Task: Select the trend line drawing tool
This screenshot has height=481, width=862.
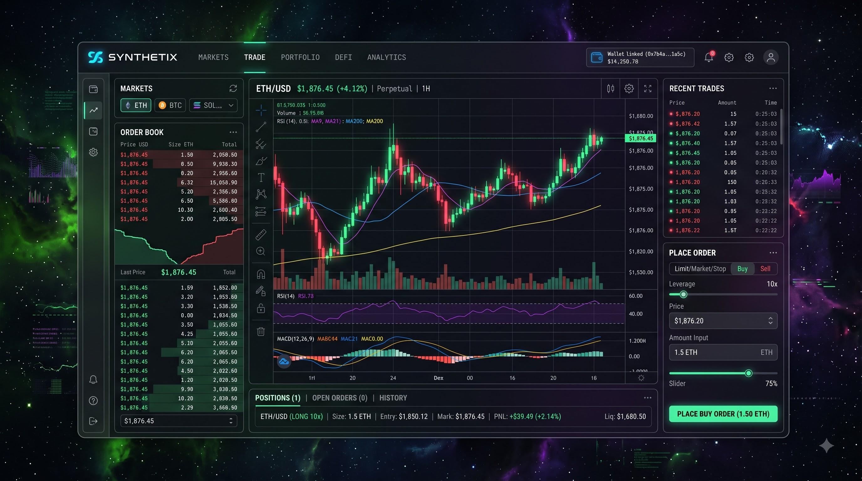Action: click(261, 127)
